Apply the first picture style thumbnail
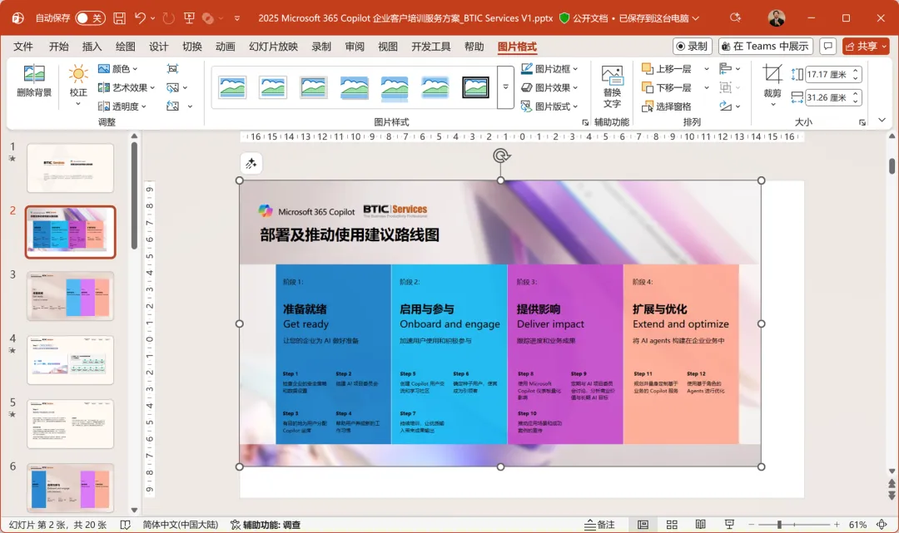 [232, 87]
